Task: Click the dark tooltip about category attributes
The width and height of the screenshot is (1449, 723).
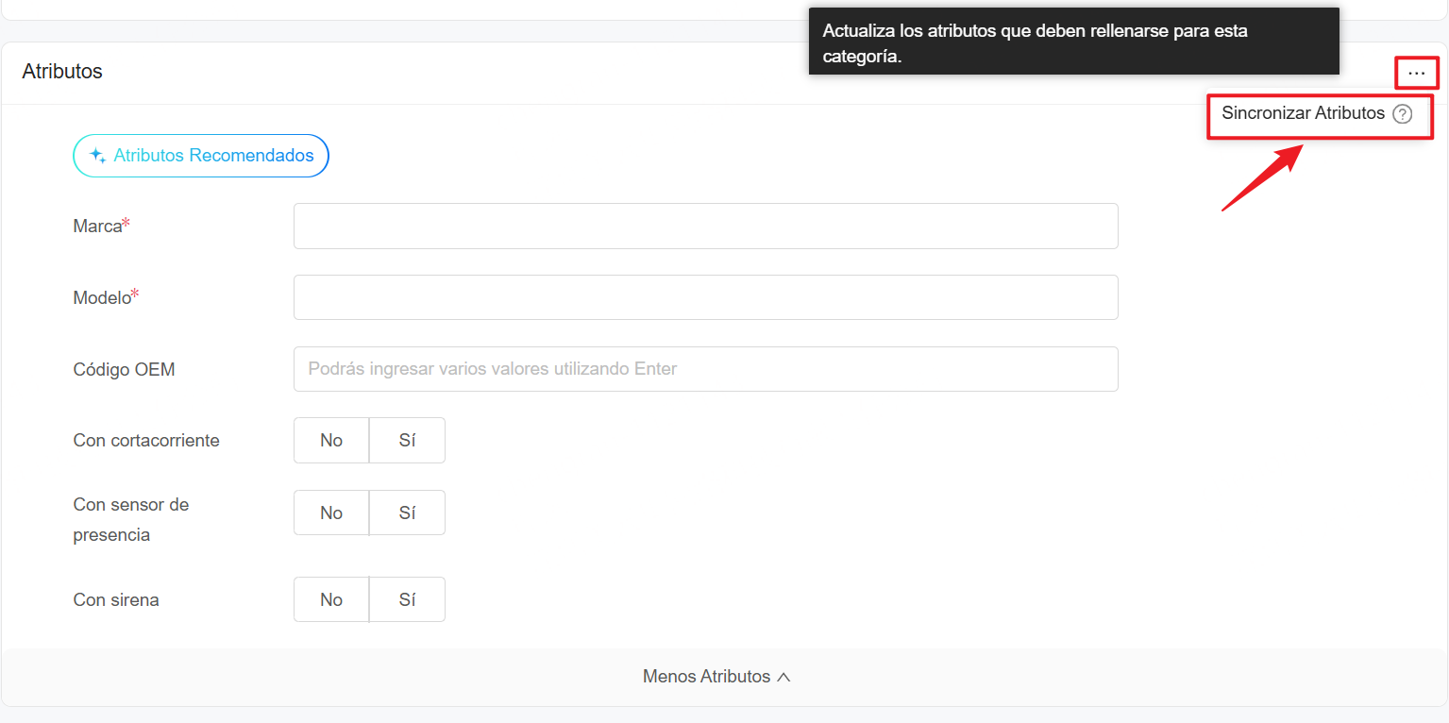Action: click(x=1073, y=41)
